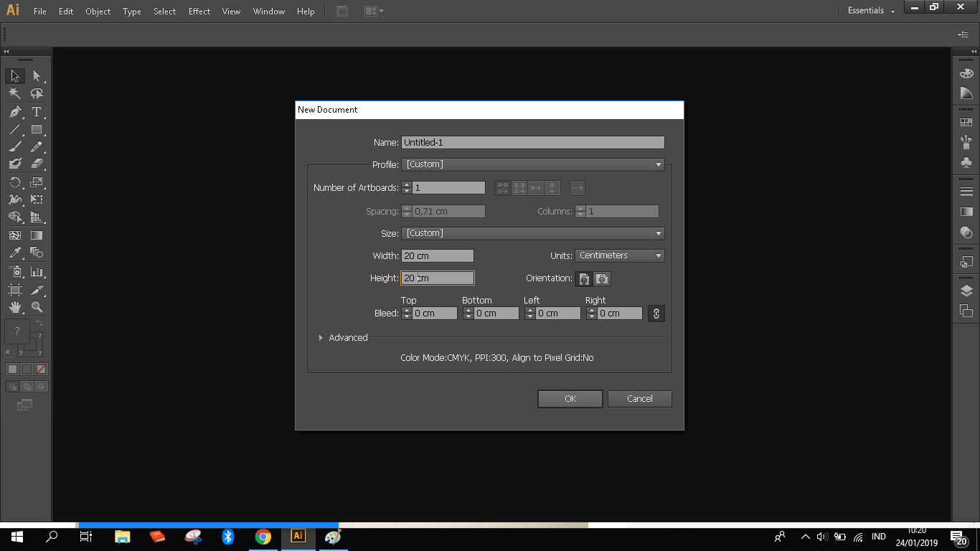Image resolution: width=980 pixels, height=551 pixels.
Task: Cancel the New Document dialog
Action: pyautogui.click(x=639, y=399)
